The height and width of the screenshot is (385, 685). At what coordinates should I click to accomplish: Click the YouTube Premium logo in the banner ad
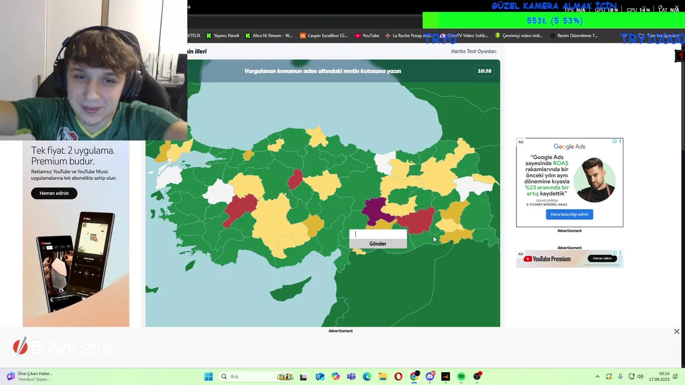point(547,259)
